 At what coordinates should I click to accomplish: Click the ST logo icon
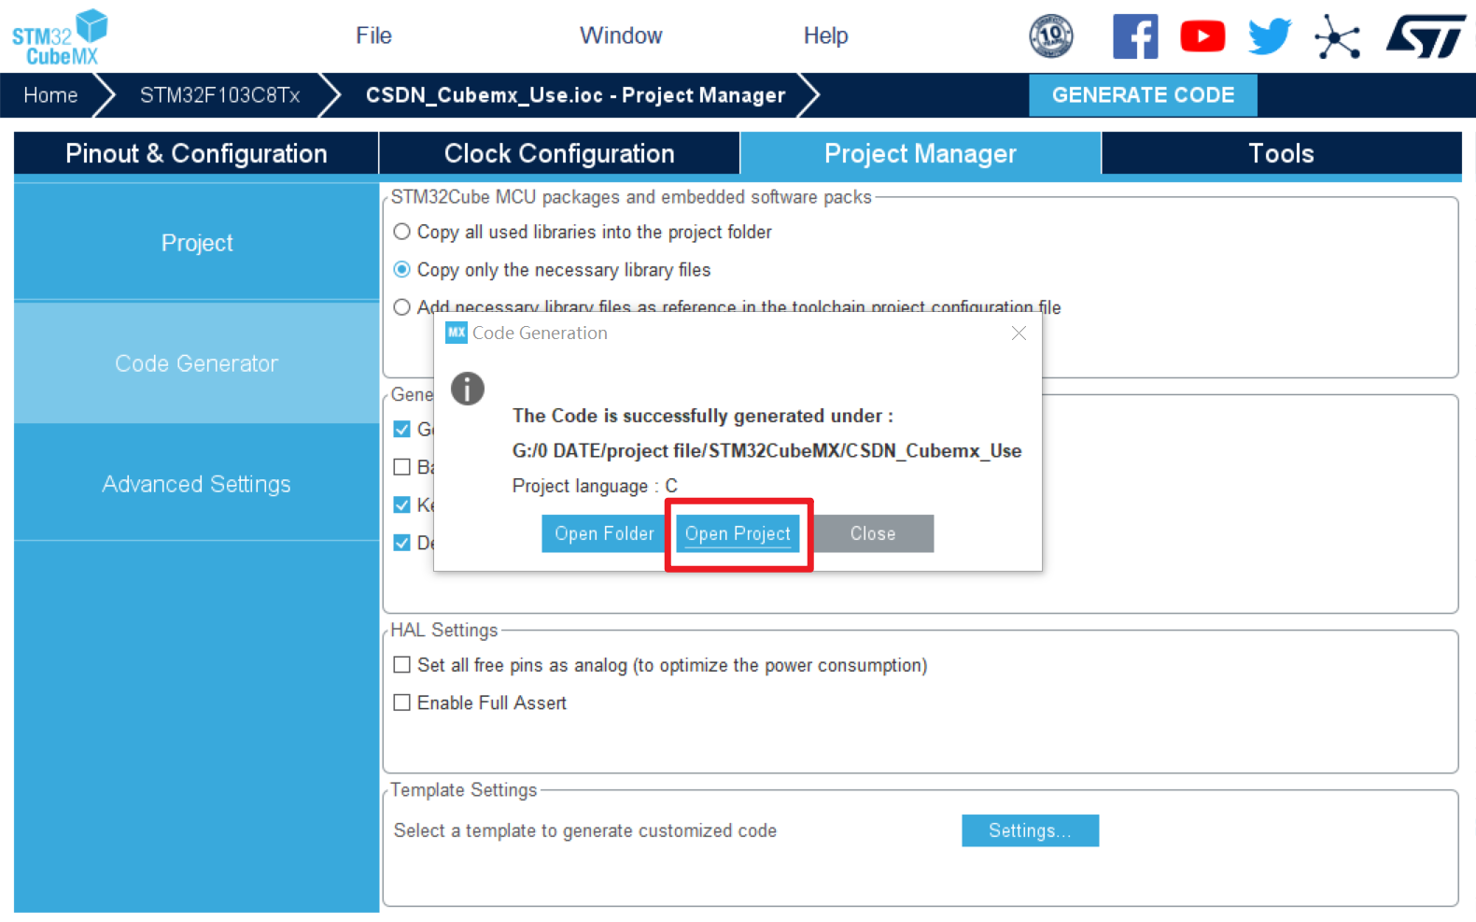[x=1426, y=36]
